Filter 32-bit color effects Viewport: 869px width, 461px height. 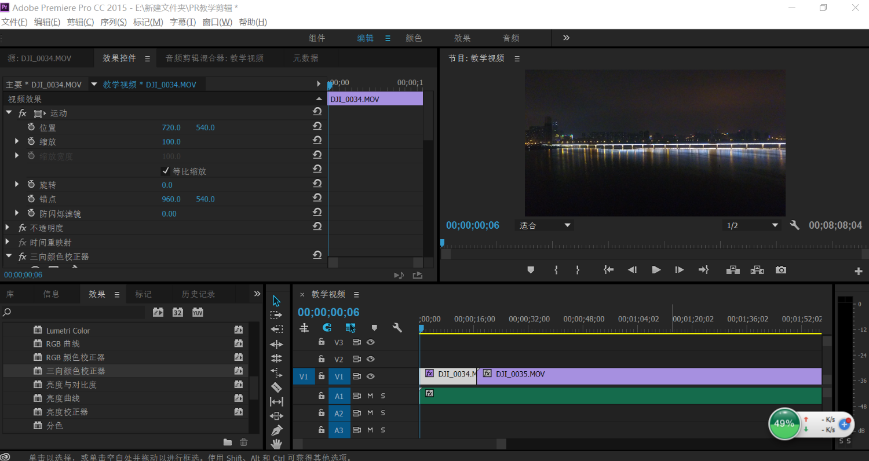[178, 312]
